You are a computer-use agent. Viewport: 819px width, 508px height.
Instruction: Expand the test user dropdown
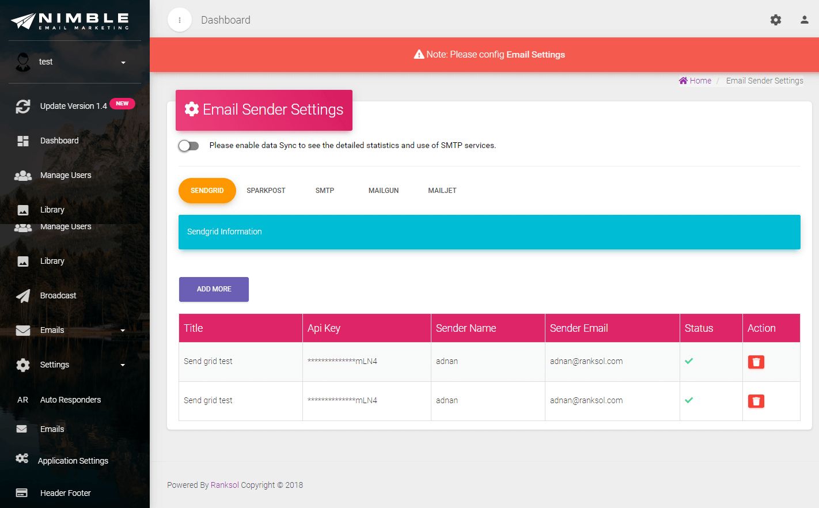pyautogui.click(x=123, y=62)
